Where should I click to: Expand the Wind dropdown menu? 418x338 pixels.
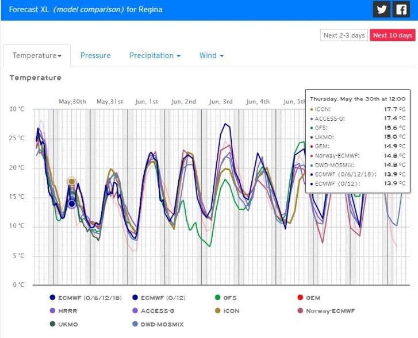(211, 56)
